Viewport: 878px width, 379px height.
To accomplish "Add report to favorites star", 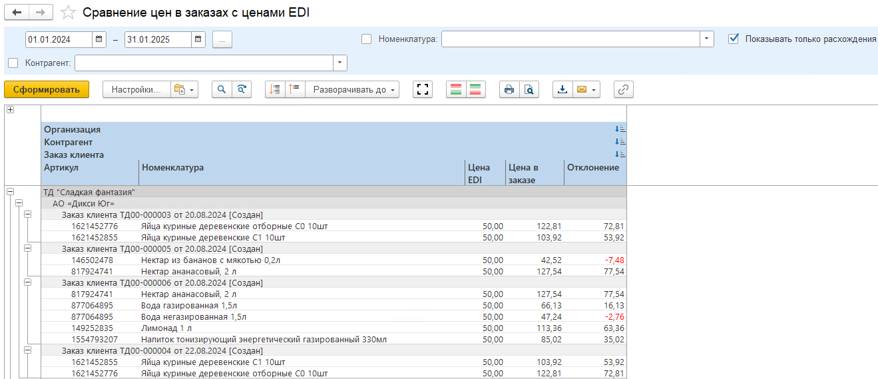I will pos(67,13).
